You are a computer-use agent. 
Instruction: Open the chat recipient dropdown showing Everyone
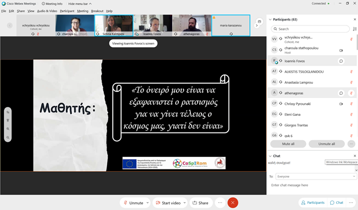pyautogui.click(x=316, y=177)
